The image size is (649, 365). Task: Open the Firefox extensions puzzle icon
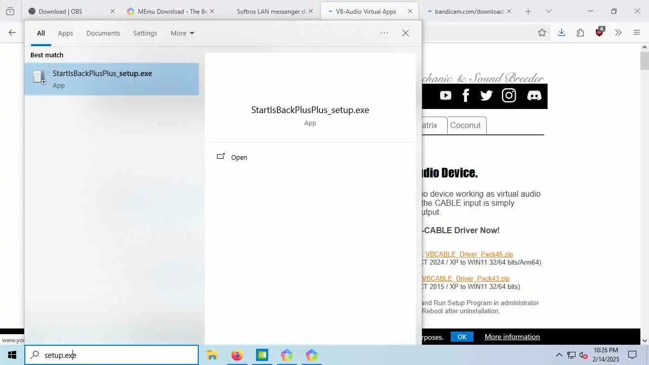pyautogui.click(x=580, y=32)
